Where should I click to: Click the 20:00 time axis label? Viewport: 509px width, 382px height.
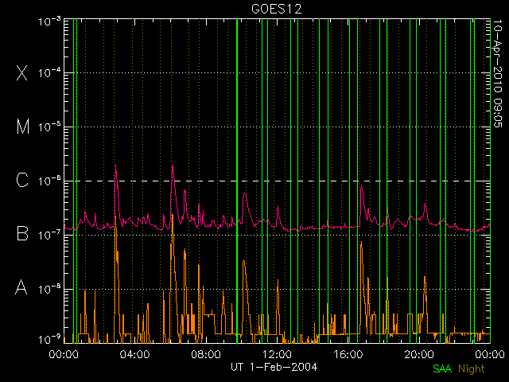tap(419, 353)
